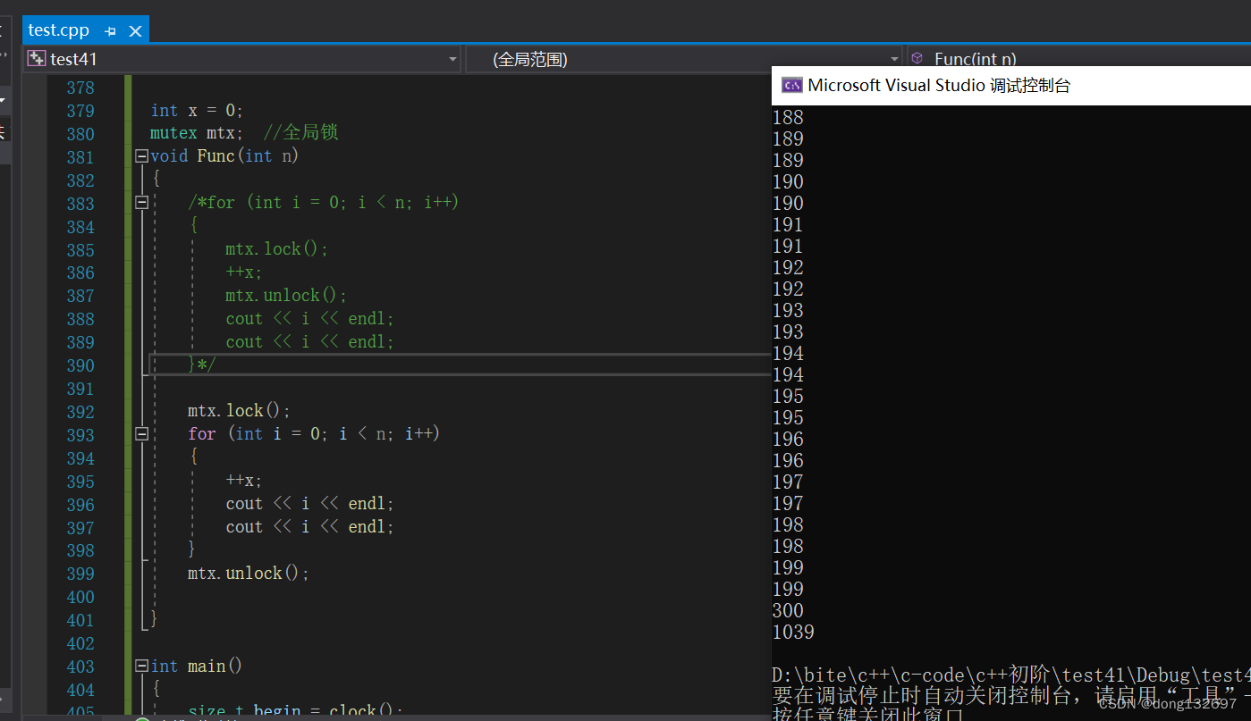Click line number 378 in the margin
Image resolution: width=1251 pixels, height=721 pixels.
(80, 88)
